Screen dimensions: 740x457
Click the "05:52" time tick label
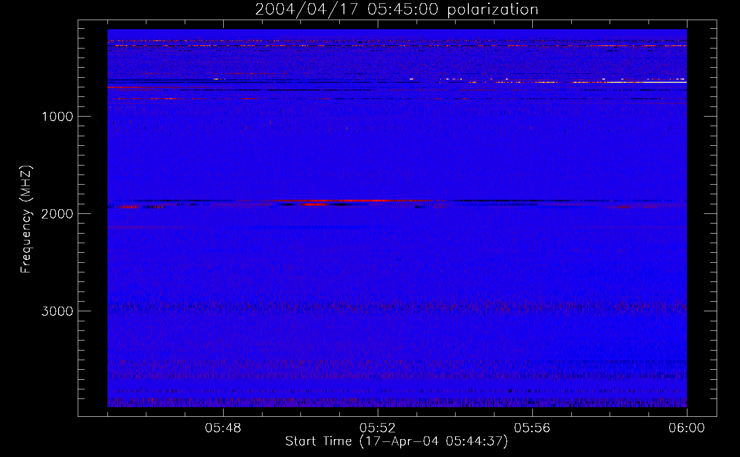pyautogui.click(x=378, y=428)
